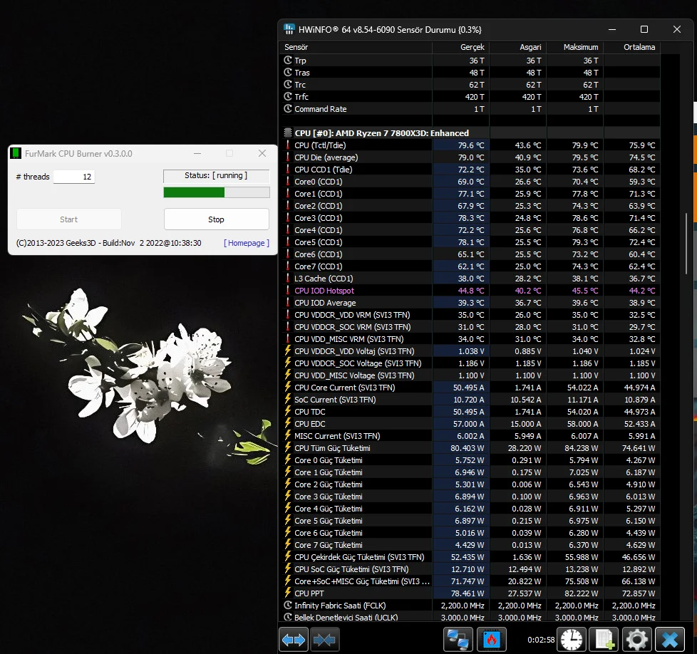Reset sensor statistics with the clock icon
Image resolution: width=697 pixels, height=654 pixels.
pyautogui.click(x=572, y=640)
